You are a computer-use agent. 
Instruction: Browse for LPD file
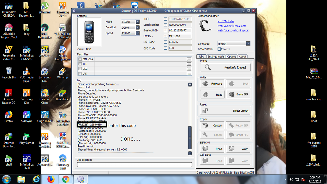pos(189,74)
